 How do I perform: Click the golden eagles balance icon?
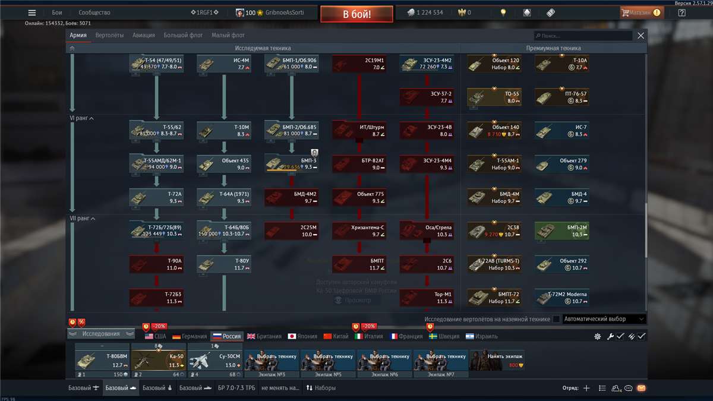460,12
